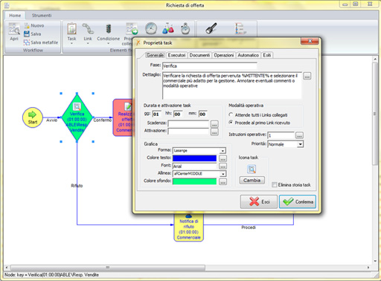381x281 pixels.
Task: Click the stopwatch icon in ribbon
Action: tap(185, 28)
